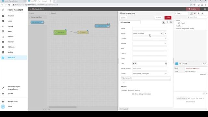Open node appearance icon in edit tray
208x117 pixels.
click(171, 22)
